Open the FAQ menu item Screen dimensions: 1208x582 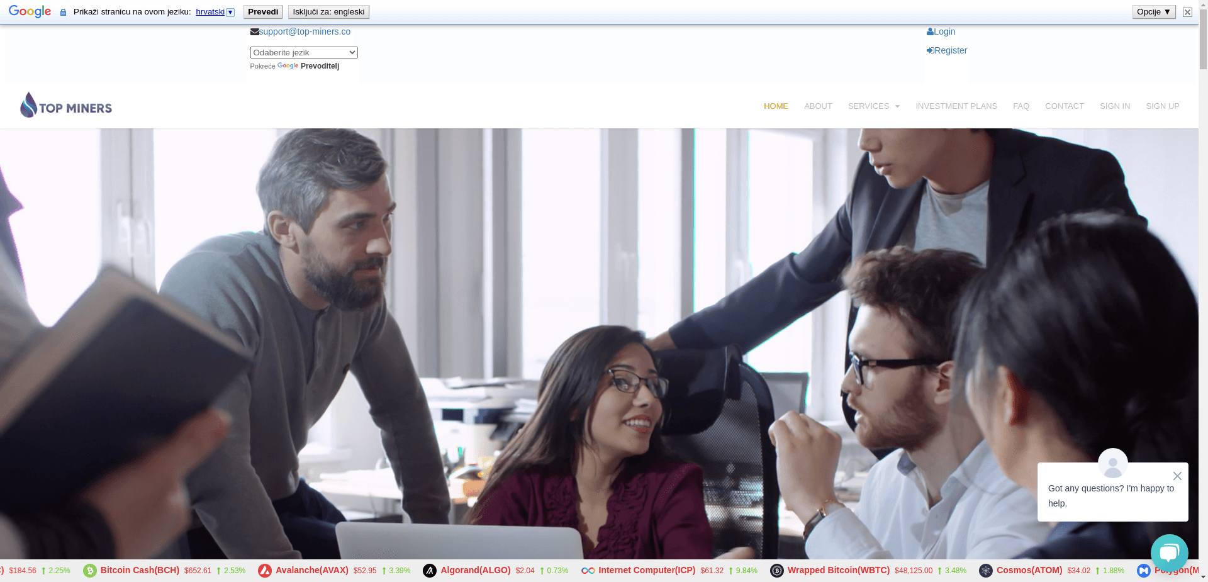click(x=1021, y=106)
